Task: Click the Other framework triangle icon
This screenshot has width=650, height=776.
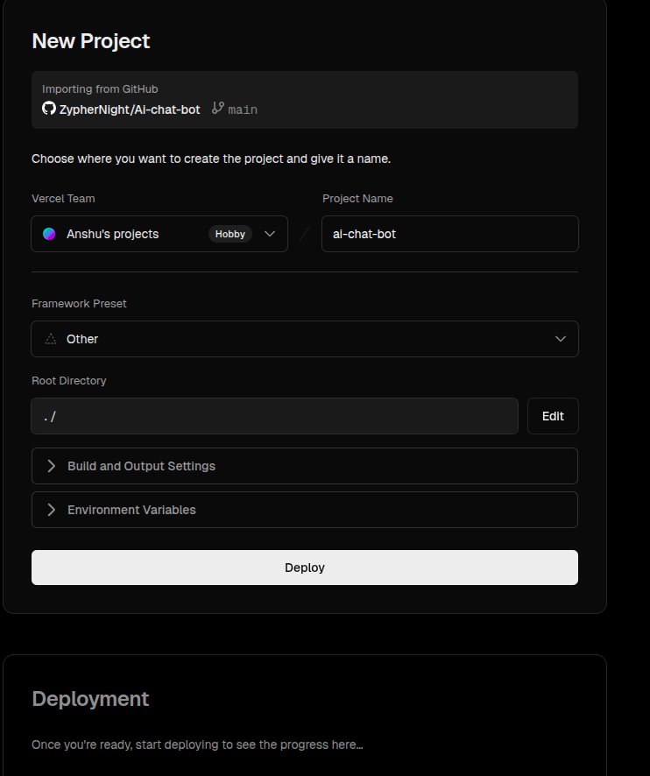Action: [x=50, y=339]
